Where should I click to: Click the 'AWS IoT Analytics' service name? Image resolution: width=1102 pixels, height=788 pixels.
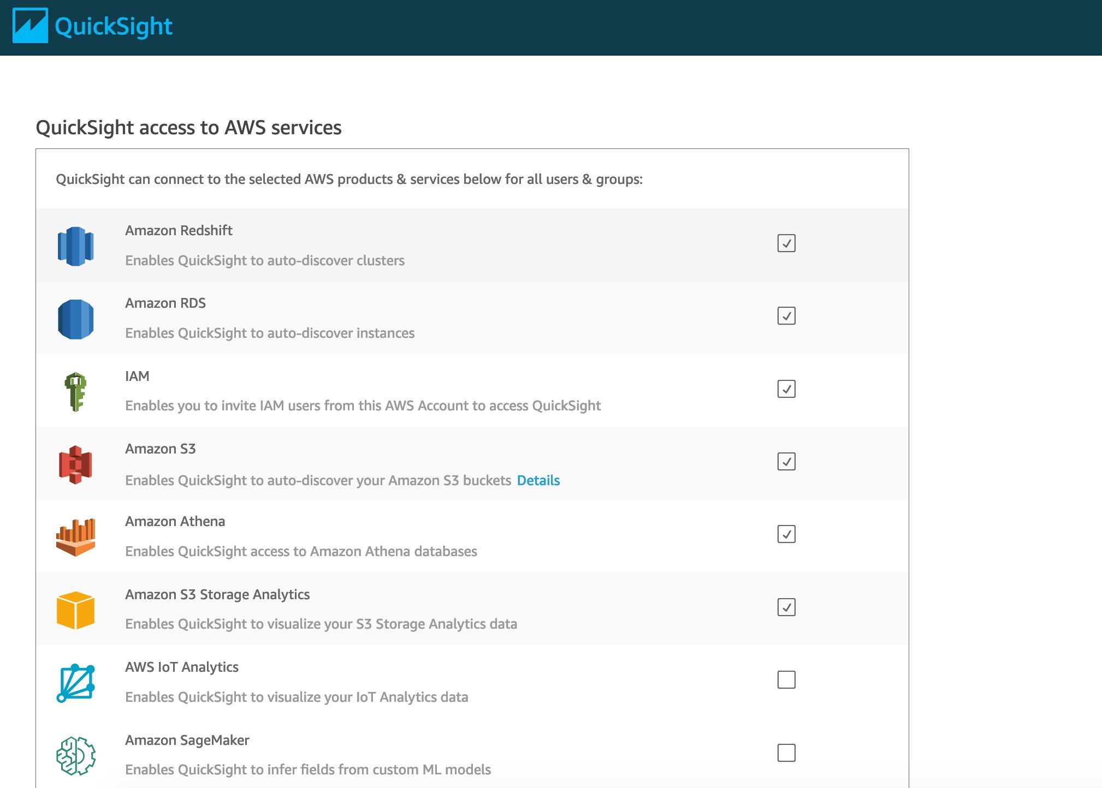(x=182, y=667)
